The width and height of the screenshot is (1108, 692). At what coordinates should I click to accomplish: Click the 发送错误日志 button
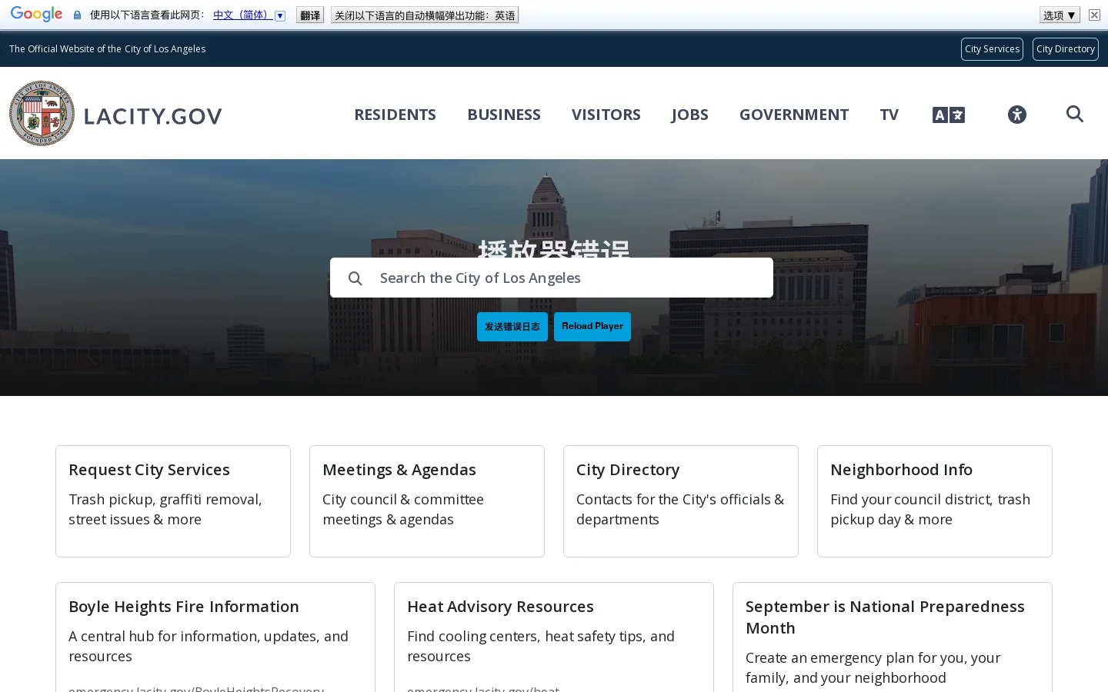point(512,327)
